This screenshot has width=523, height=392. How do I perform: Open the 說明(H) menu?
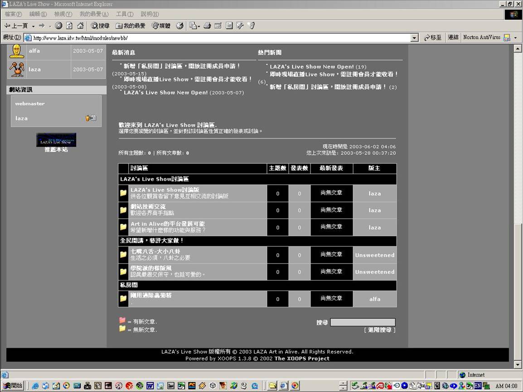click(150, 14)
